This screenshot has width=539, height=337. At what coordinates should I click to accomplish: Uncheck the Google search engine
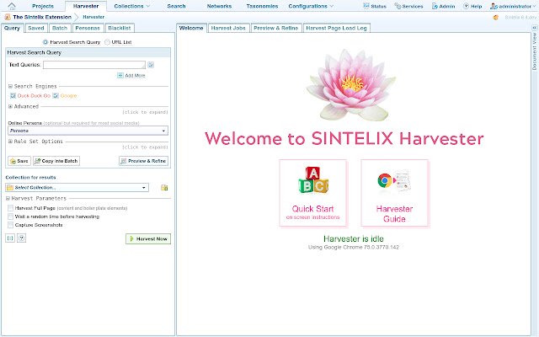pos(56,95)
